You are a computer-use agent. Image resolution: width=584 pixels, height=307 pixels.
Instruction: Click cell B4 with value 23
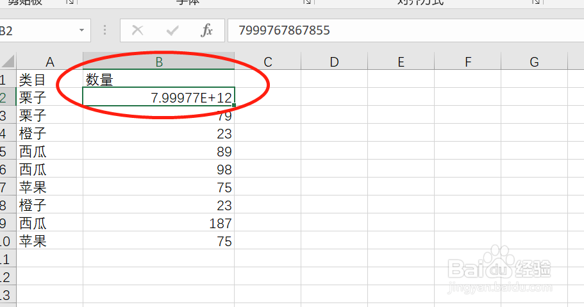[159, 133]
